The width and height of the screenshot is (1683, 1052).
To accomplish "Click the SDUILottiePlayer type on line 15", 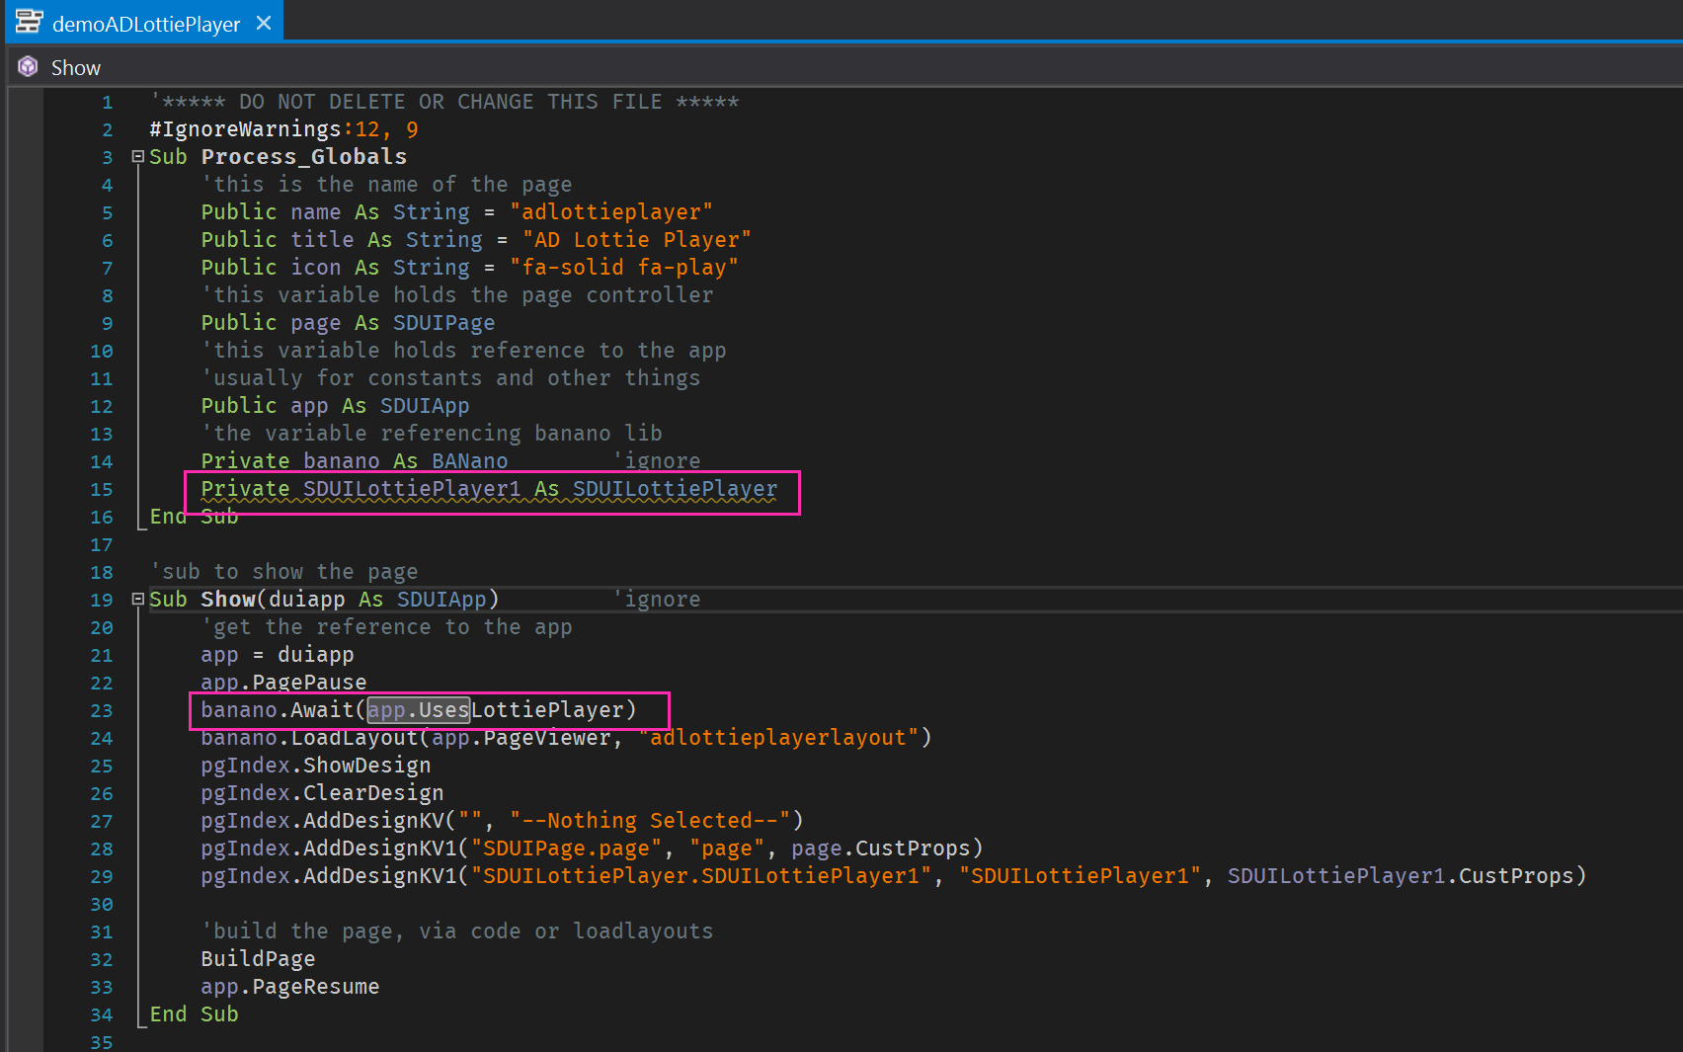I will point(675,489).
